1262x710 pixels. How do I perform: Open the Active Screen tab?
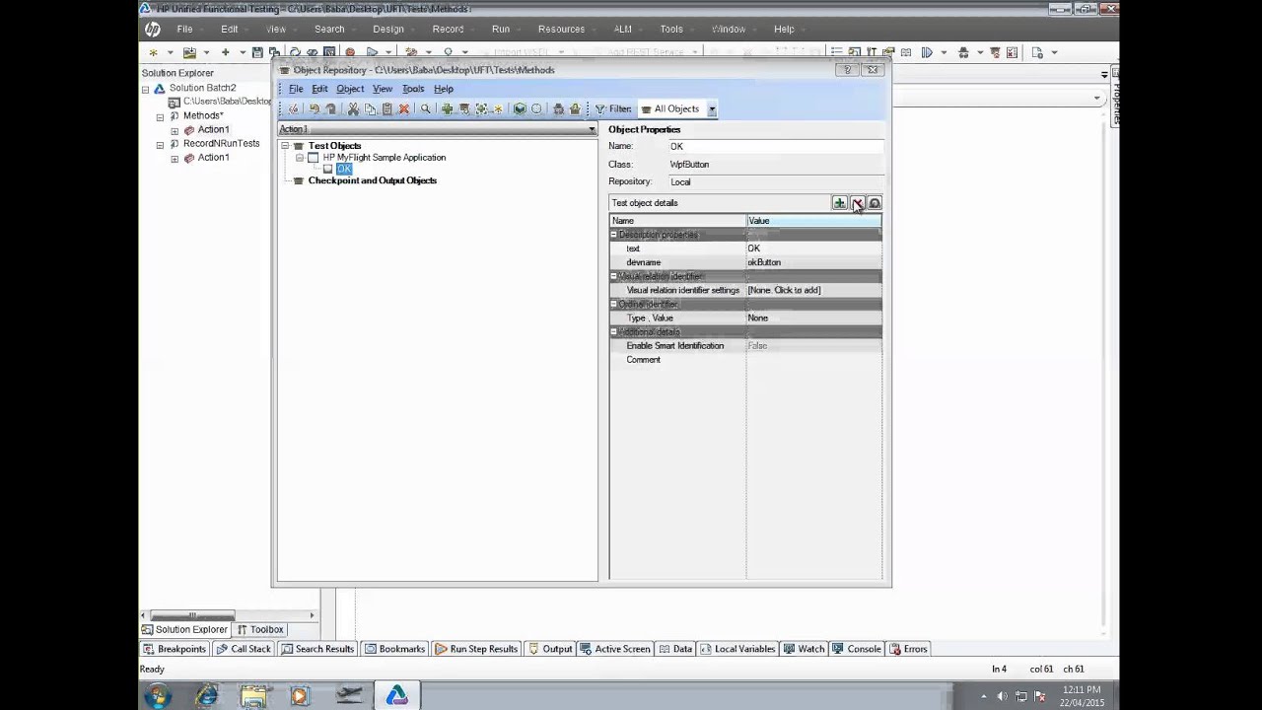tap(615, 649)
